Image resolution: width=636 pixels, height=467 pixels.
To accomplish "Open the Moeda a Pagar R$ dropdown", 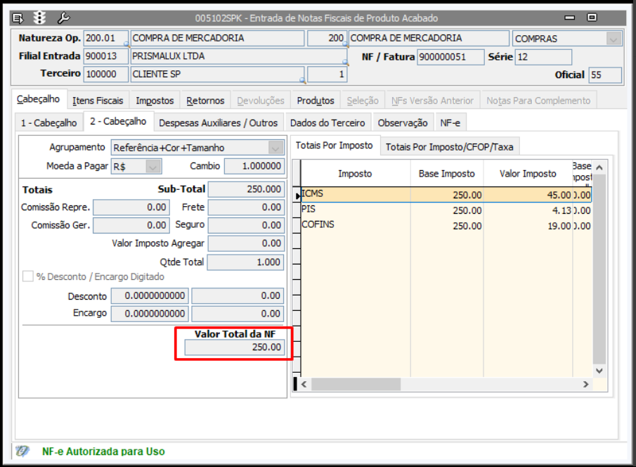I will pyautogui.click(x=153, y=167).
